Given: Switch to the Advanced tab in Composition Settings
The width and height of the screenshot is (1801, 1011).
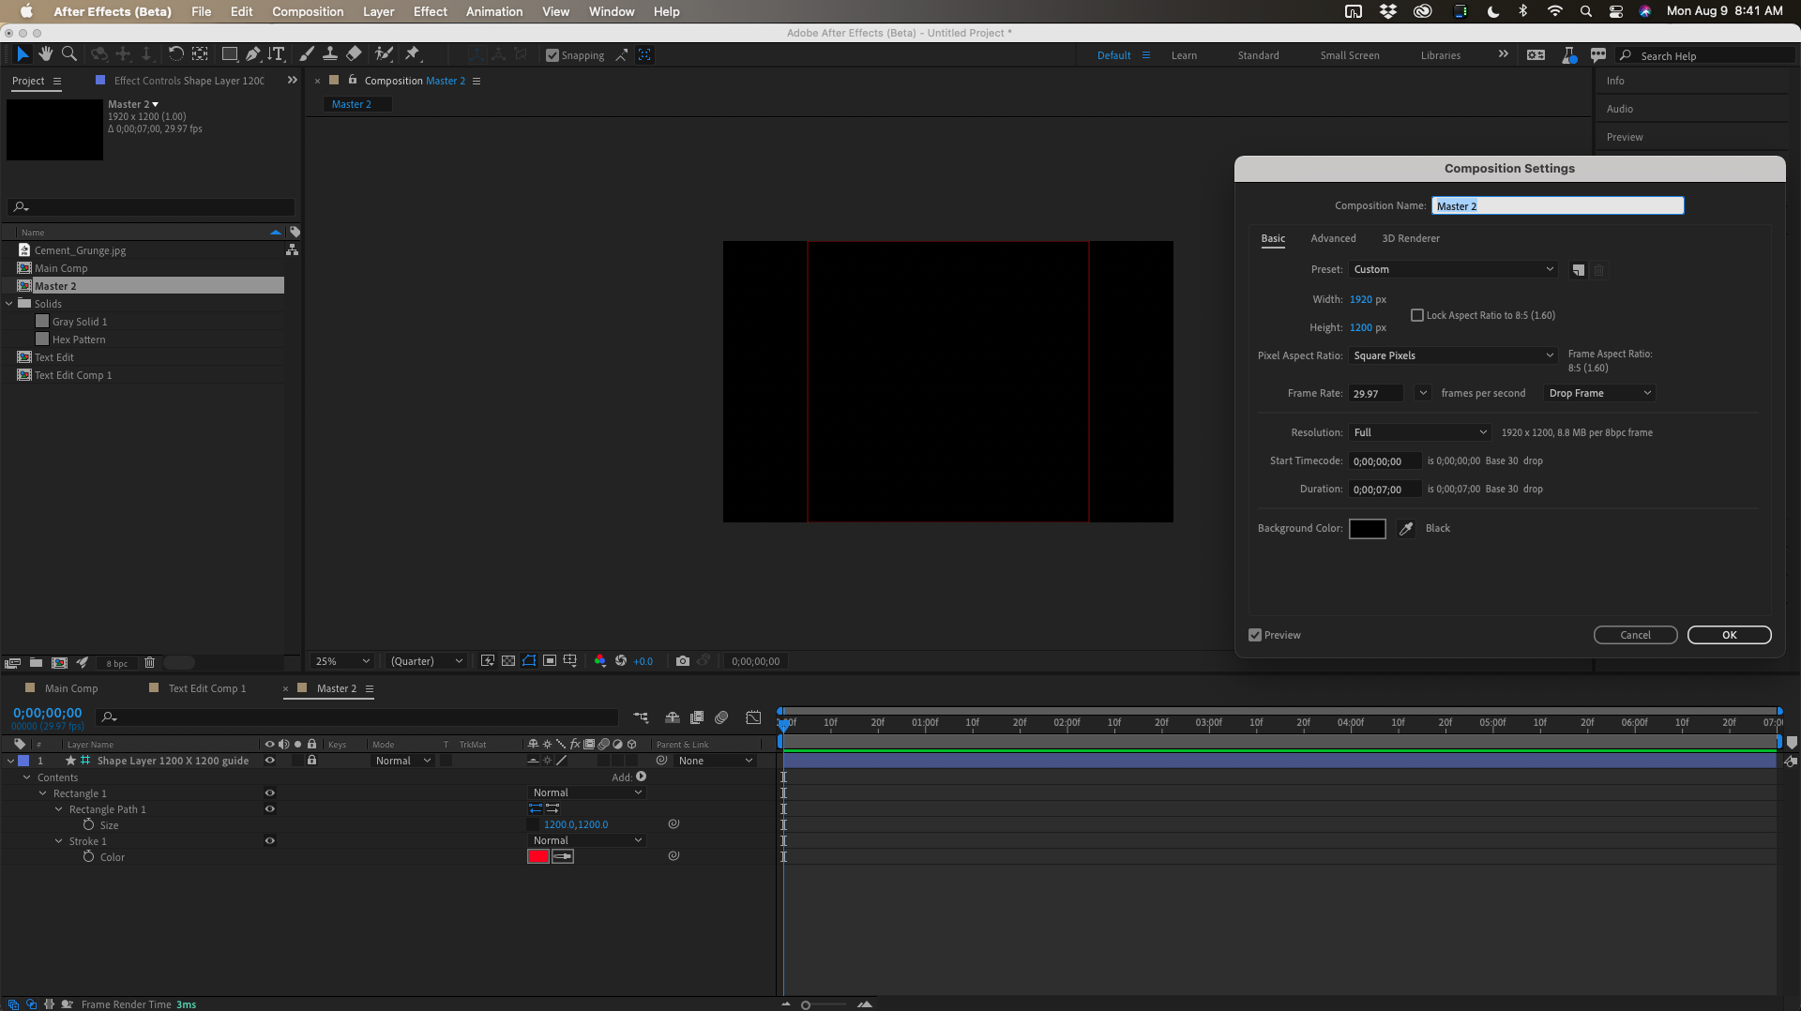Looking at the screenshot, I should pos(1333,238).
